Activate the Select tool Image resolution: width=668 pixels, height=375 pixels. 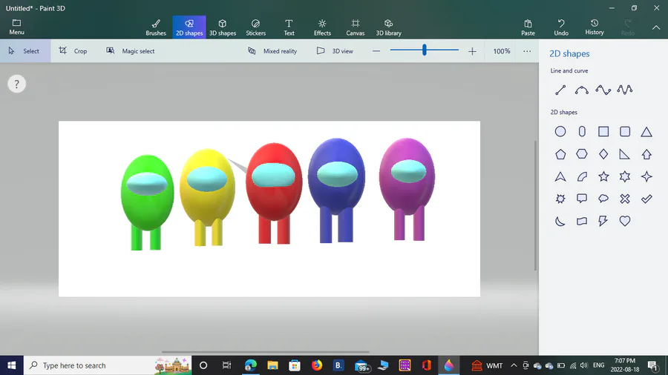click(x=25, y=51)
